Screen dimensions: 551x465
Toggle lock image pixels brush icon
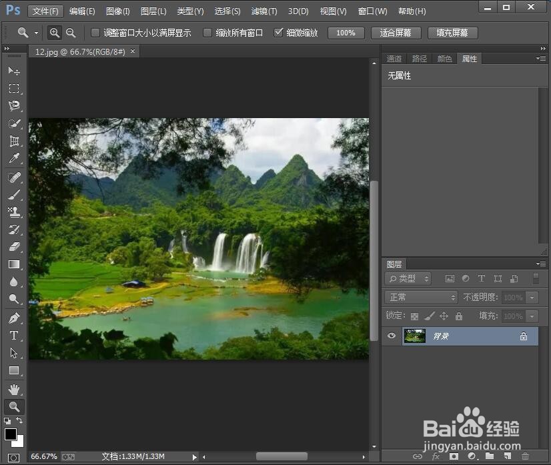[430, 316]
